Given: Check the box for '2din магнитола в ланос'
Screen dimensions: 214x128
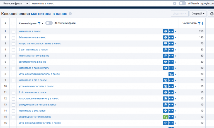Looking at the screenshot, I should pos(13,38).
